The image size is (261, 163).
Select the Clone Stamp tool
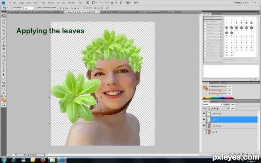click(x=3, y=46)
